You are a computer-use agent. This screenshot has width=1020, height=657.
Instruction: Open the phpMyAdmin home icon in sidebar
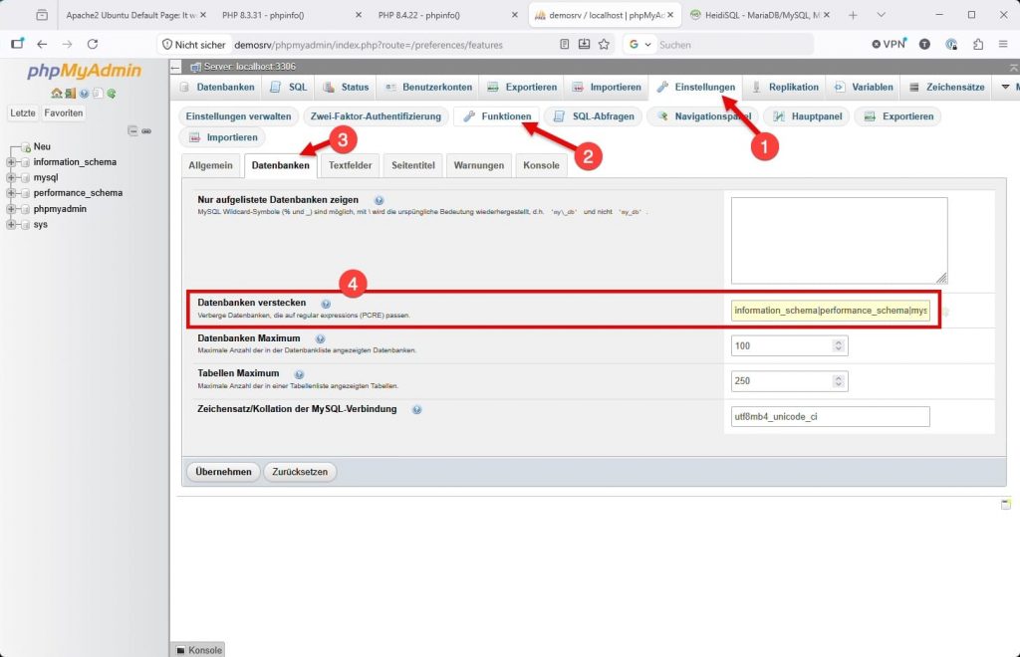coord(57,94)
